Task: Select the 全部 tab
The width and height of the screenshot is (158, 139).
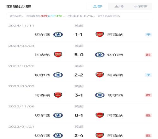Action: point(97,6)
